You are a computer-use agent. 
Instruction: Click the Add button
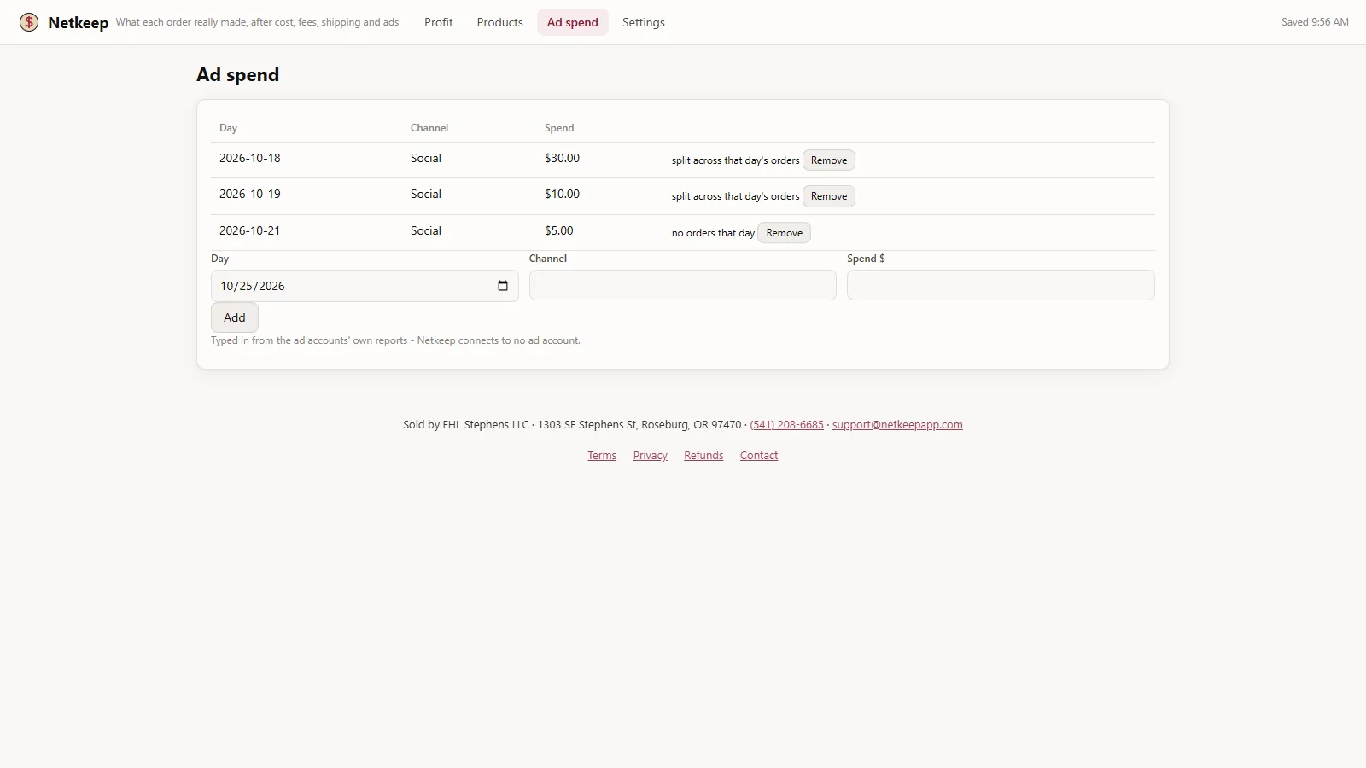coord(235,317)
